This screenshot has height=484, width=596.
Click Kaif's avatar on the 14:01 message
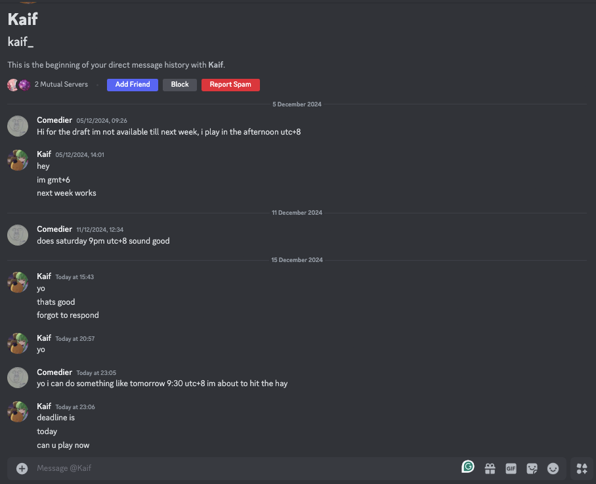tap(18, 160)
